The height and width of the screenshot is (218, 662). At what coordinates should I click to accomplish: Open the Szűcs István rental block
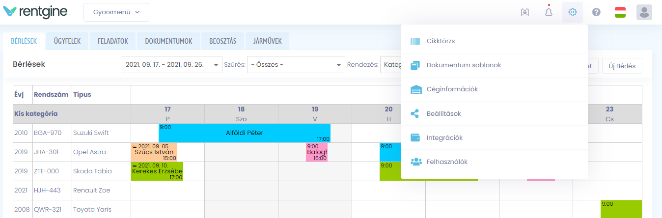point(154,152)
